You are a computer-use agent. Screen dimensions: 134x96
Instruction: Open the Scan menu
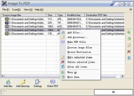tap(16, 10)
